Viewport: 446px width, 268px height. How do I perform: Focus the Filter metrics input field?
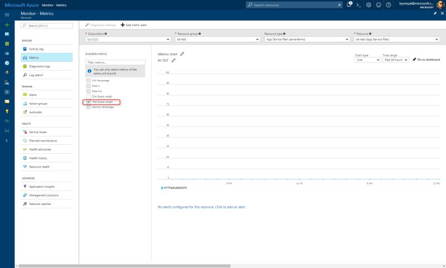(115, 62)
